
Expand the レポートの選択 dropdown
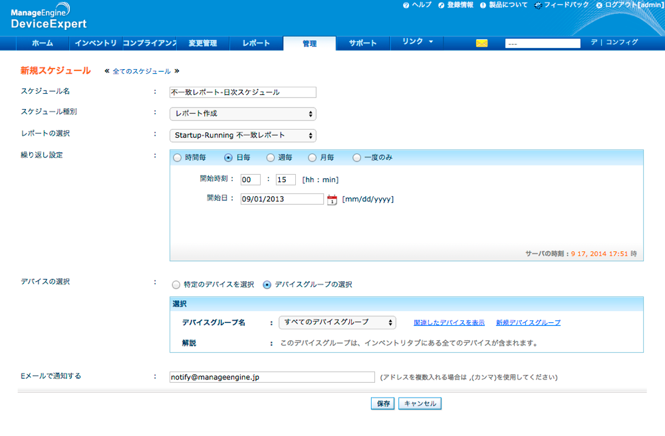point(243,136)
